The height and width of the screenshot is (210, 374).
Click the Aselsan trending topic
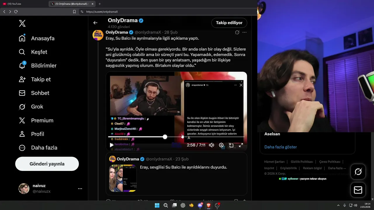272,134
